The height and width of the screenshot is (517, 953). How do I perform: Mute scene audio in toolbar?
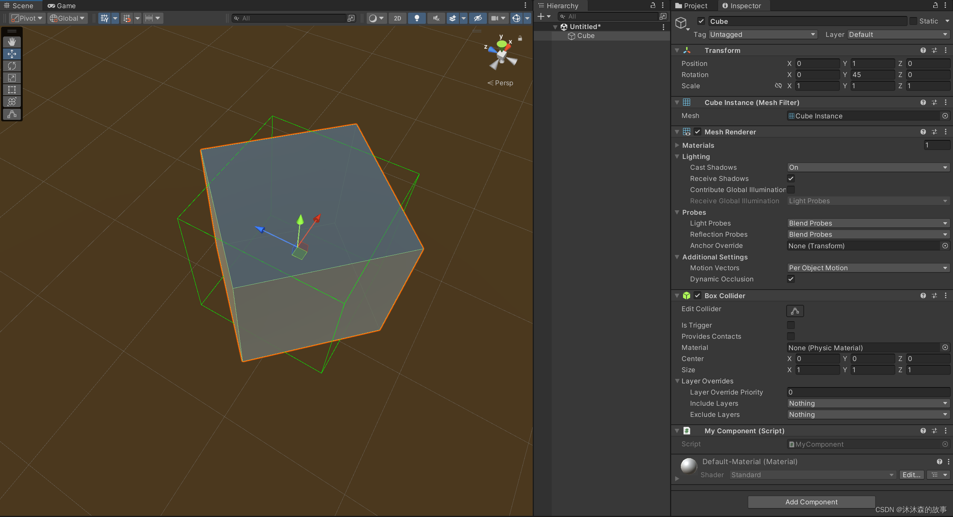[x=436, y=18]
